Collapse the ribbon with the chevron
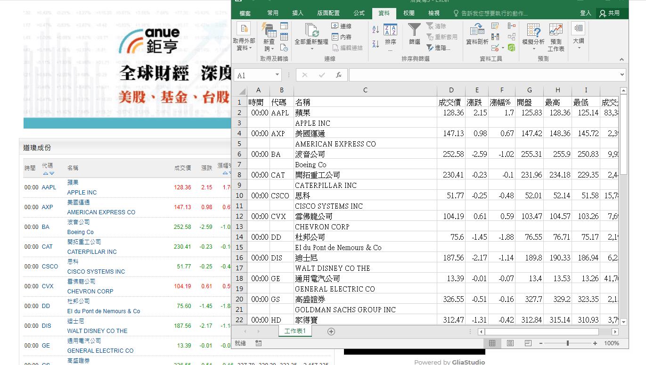646x365 pixels. coord(621,60)
